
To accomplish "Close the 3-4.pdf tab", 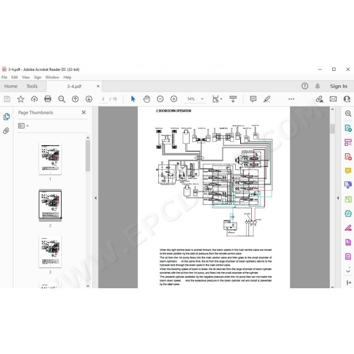I will point(98,86).
